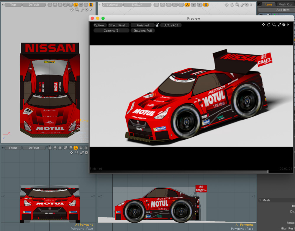Open the Shading: Full dropdown in Preview
295x231 pixels.
coord(142,31)
